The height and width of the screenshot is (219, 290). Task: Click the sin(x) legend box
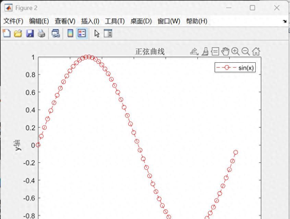235,68
